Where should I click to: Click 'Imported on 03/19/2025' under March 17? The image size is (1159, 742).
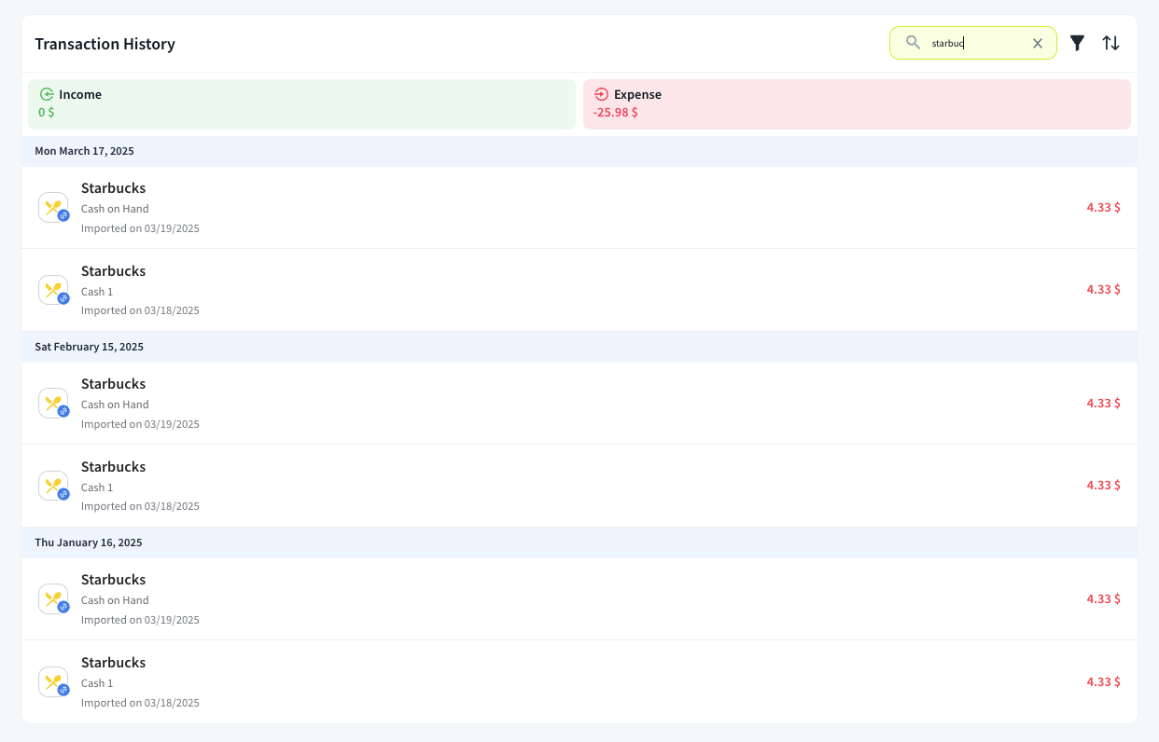[140, 228]
